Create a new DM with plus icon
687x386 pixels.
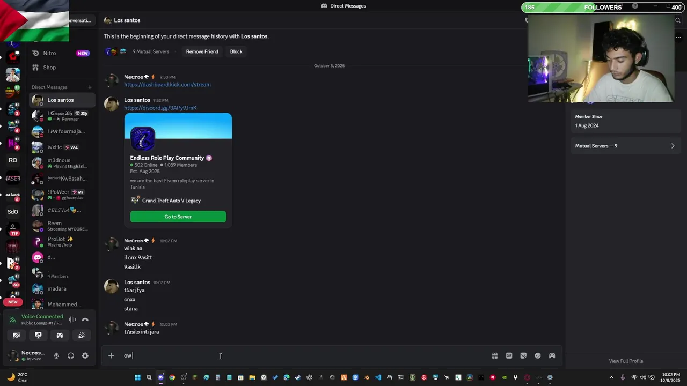tap(90, 87)
